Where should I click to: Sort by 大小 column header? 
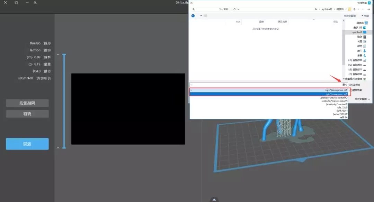click(238, 22)
